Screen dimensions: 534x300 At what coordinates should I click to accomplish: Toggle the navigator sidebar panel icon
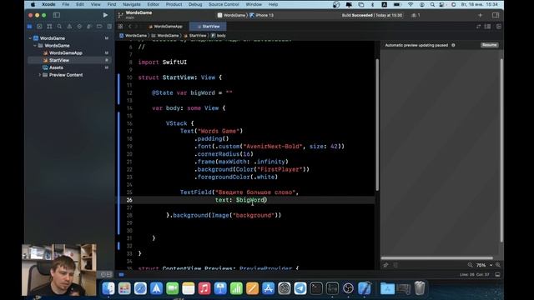pos(57,15)
